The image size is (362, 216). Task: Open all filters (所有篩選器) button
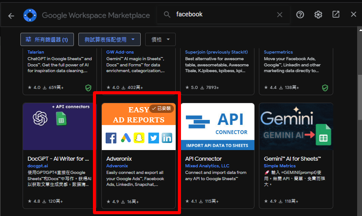point(47,39)
